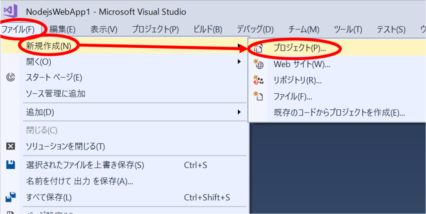The height and width of the screenshot is (214, 426).
Task: Click the new project icon
Action: point(258,48)
